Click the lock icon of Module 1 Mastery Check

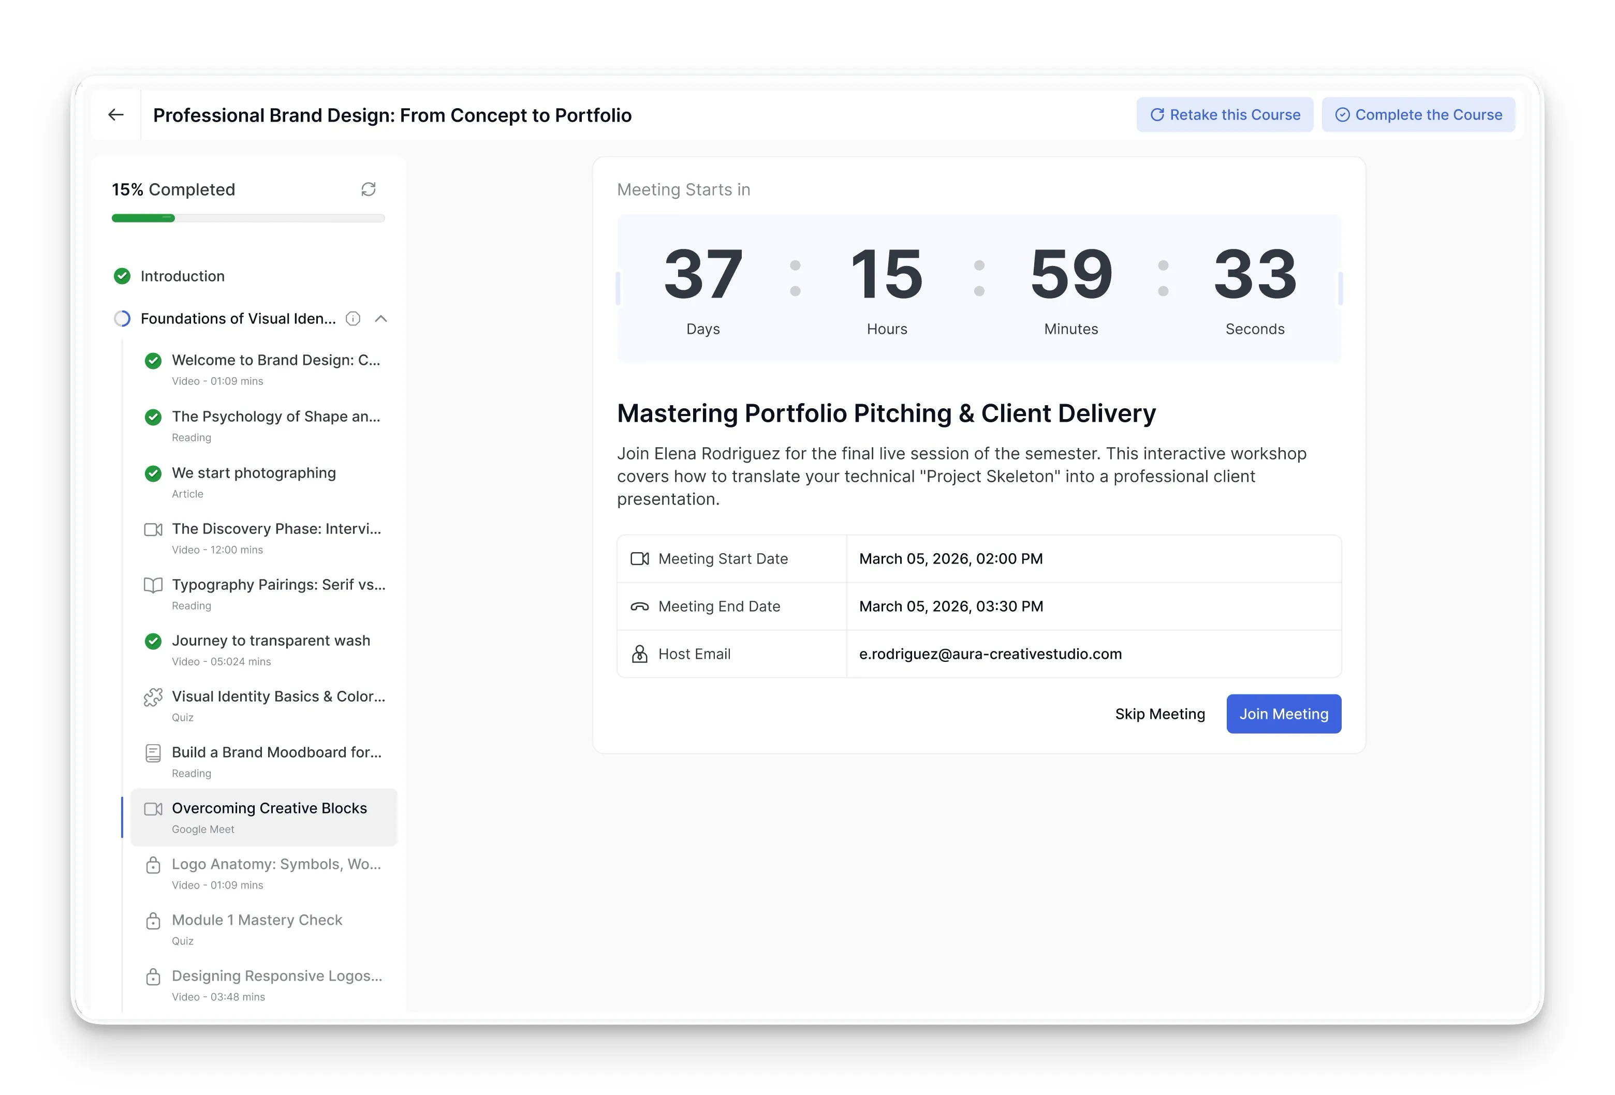153,920
